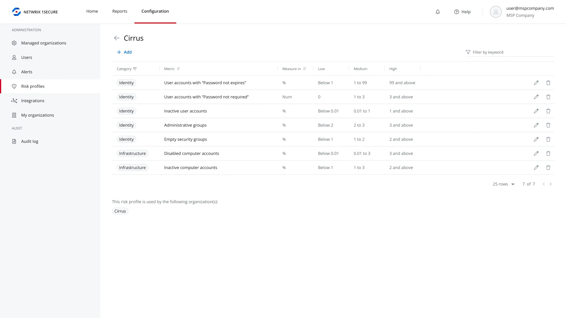The width and height of the screenshot is (566, 318).
Task: Open the notifications bell
Action: point(438,12)
